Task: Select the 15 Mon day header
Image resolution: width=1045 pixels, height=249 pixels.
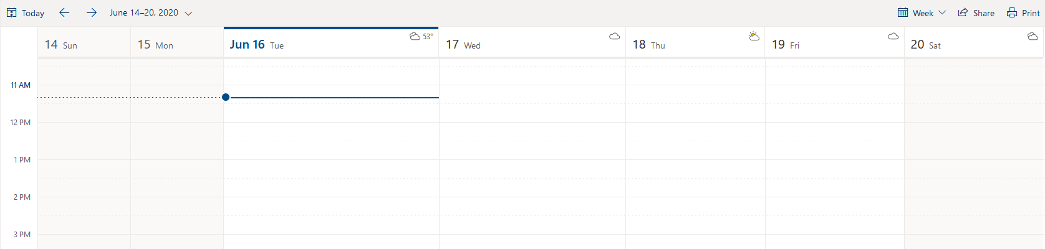Action: tap(177, 42)
